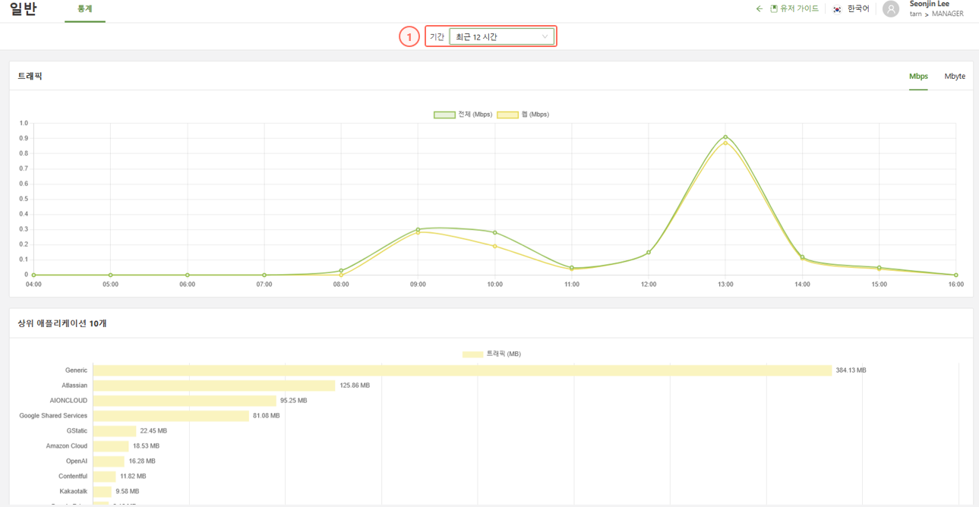979x507 pixels.
Task: Click the 09:00 data point on the green line
Action: click(418, 229)
